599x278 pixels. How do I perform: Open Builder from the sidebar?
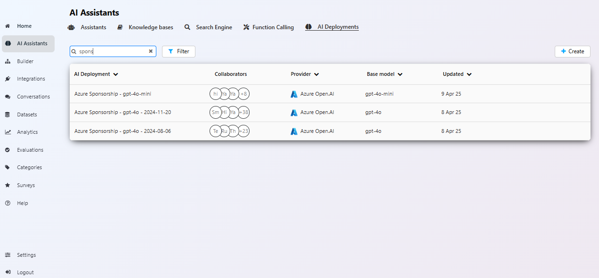click(25, 61)
